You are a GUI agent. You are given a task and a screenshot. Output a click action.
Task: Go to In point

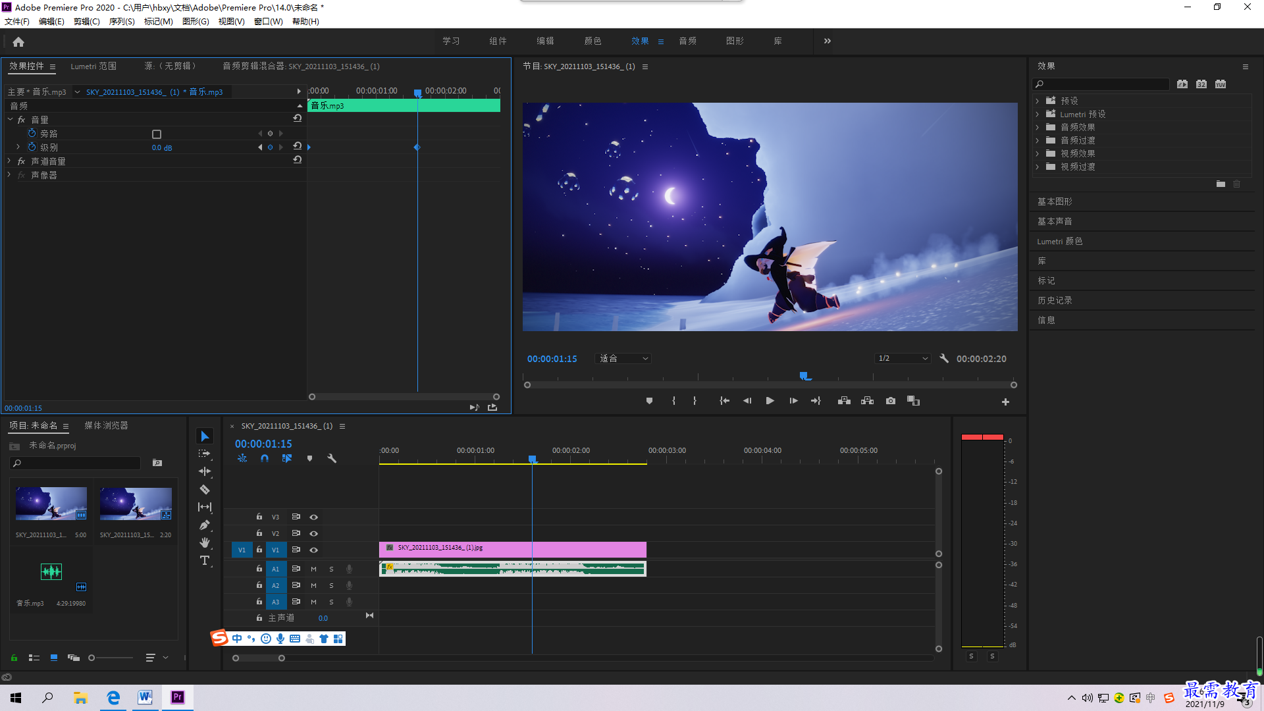coord(724,401)
